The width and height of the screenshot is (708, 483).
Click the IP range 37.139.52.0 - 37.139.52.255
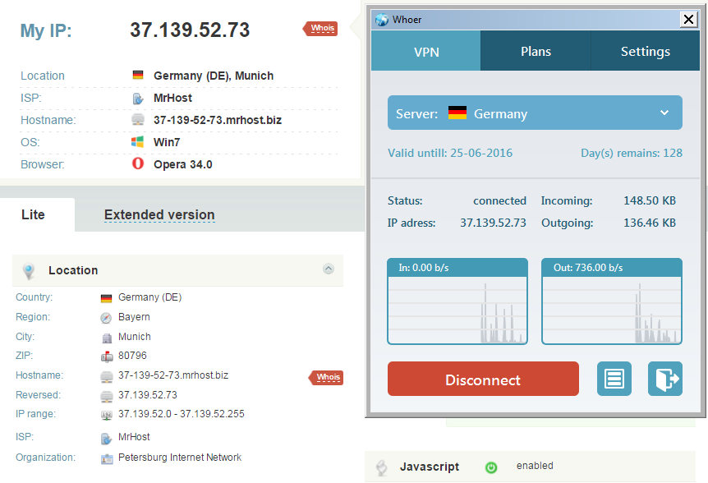tap(181, 414)
